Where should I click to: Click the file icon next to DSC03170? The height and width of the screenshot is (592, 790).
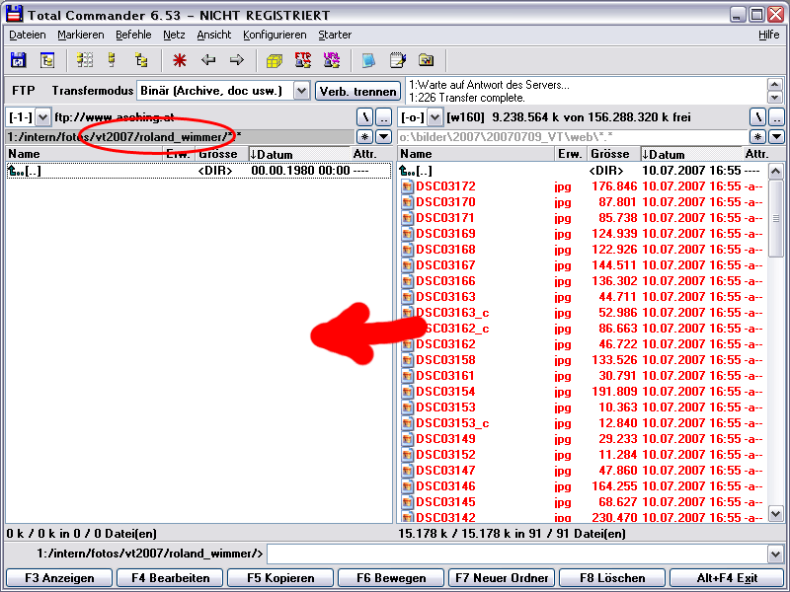point(407,202)
